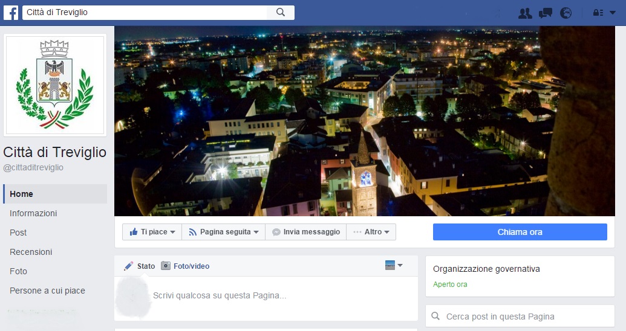
Task: Click Invia messaggio button
Action: point(306,232)
